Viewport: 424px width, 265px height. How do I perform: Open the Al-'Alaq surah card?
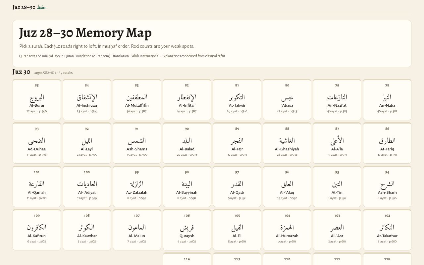click(287, 186)
